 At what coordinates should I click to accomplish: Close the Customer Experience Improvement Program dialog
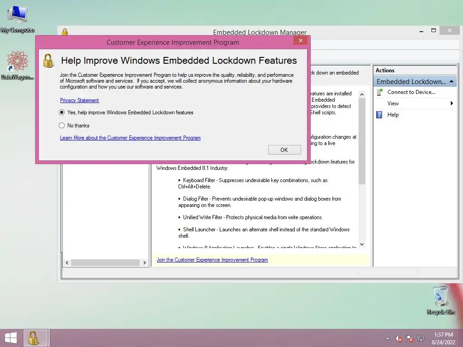point(301,40)
